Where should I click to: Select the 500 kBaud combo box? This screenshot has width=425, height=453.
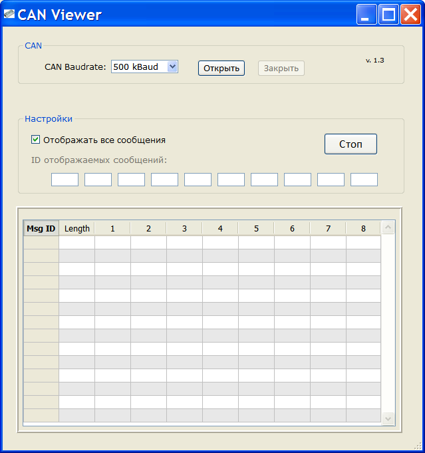[x=144, y=67]
